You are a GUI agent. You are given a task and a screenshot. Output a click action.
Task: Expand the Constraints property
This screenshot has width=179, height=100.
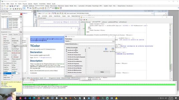coord(2,59)
